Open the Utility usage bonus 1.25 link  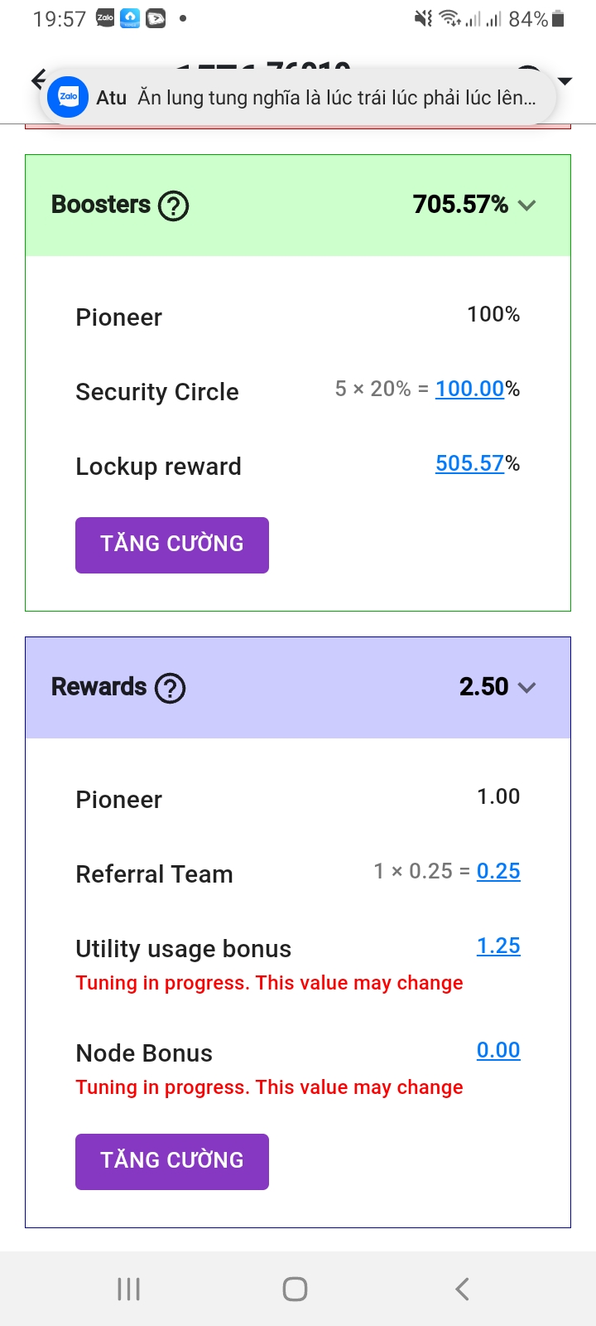click(x=498, y=946)
